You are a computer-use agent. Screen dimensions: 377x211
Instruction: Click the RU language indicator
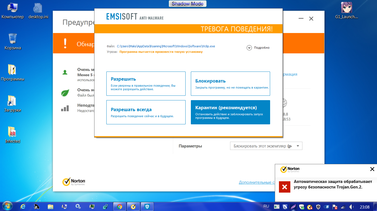266,206
